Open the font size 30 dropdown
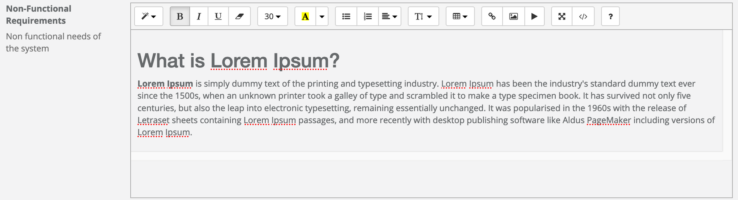 coord(272,17)
